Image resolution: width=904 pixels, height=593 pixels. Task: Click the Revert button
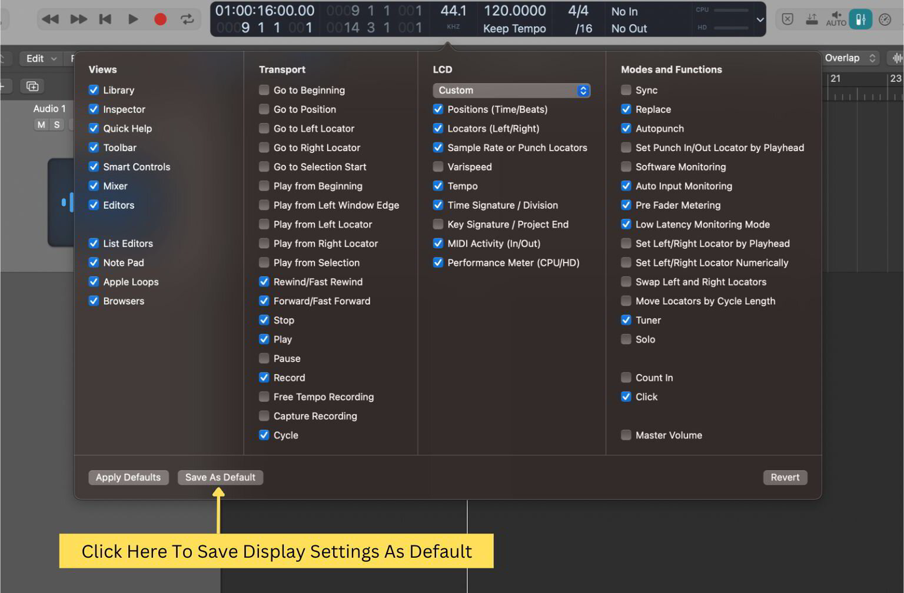click(x=785, y=477)
